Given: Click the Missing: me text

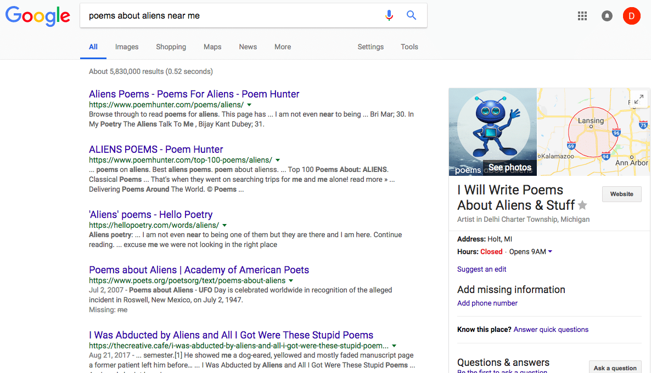Looking at the screenshot, I should coord(108,309).
